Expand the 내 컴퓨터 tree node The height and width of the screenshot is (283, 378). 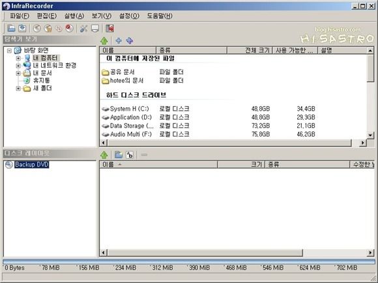18,58
